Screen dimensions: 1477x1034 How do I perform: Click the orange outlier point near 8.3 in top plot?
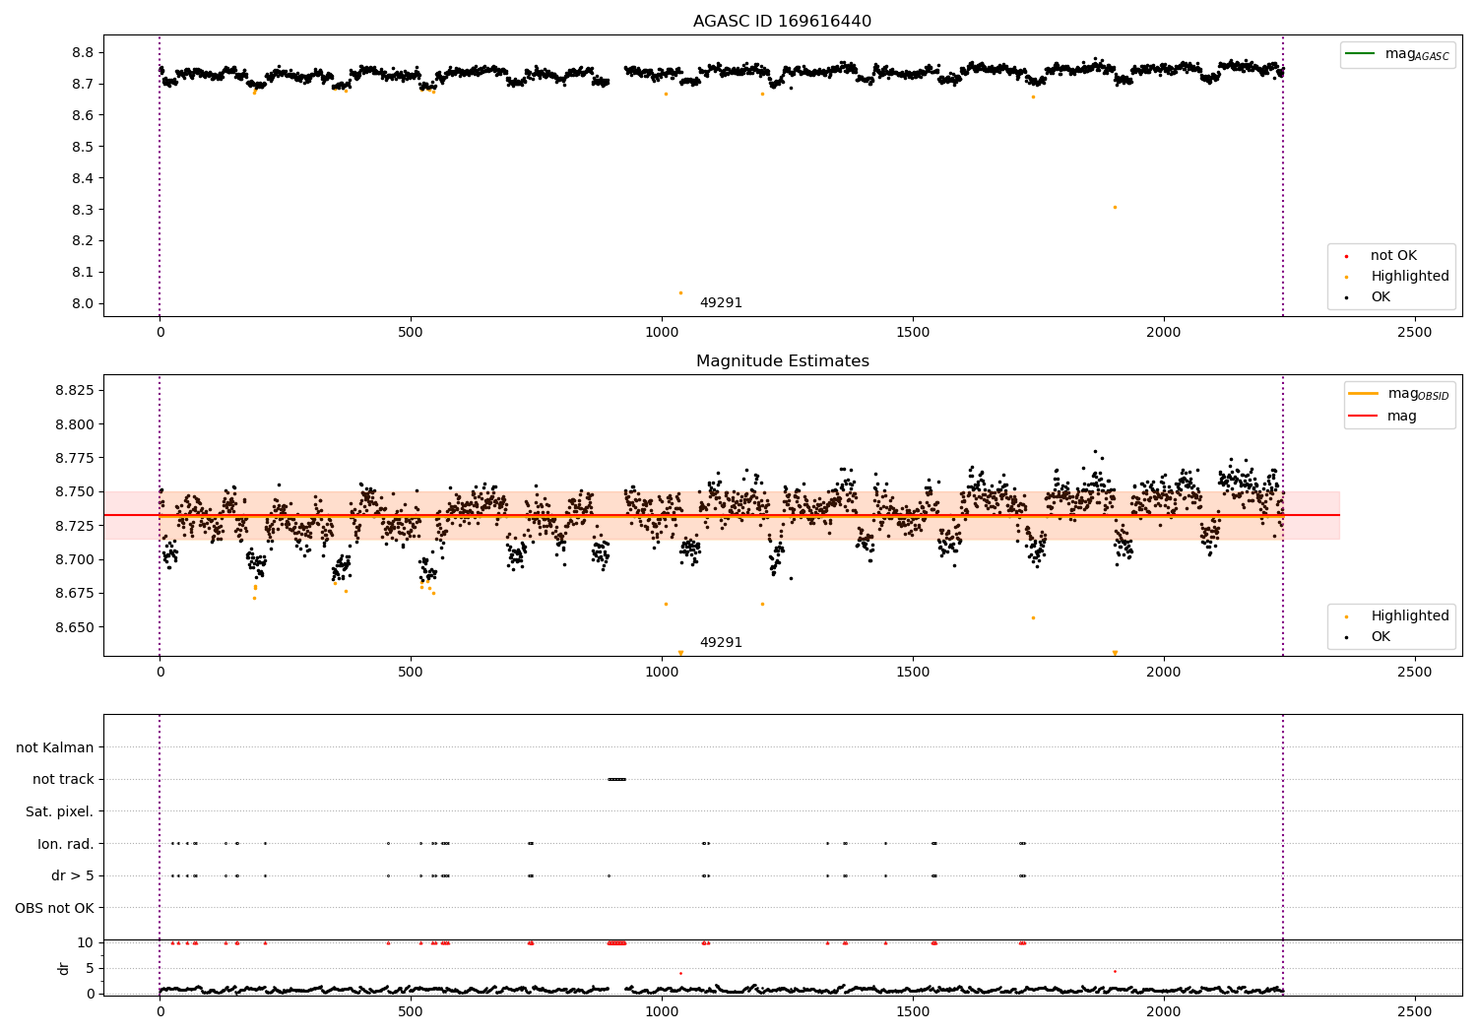tap(1115, 207)
